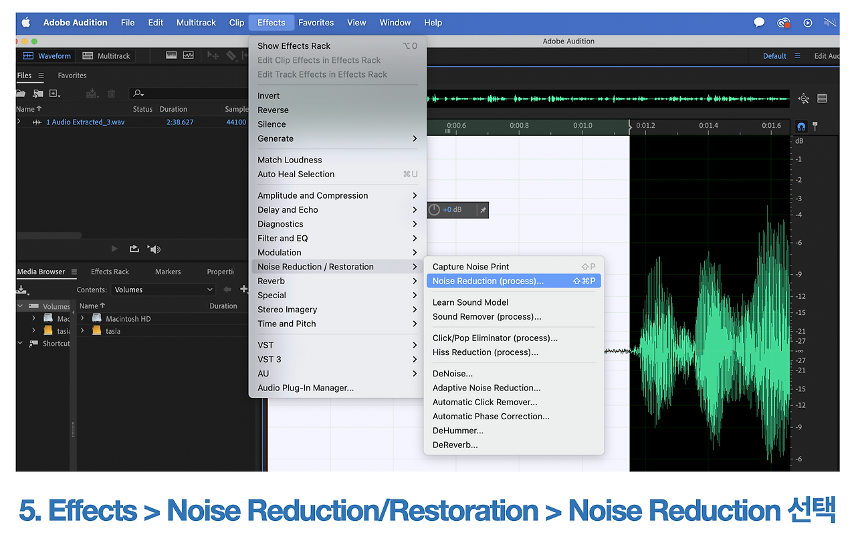Adjust the +0 dB volume knob
Screen dimensions: 856x553
[x=434, y=210]
